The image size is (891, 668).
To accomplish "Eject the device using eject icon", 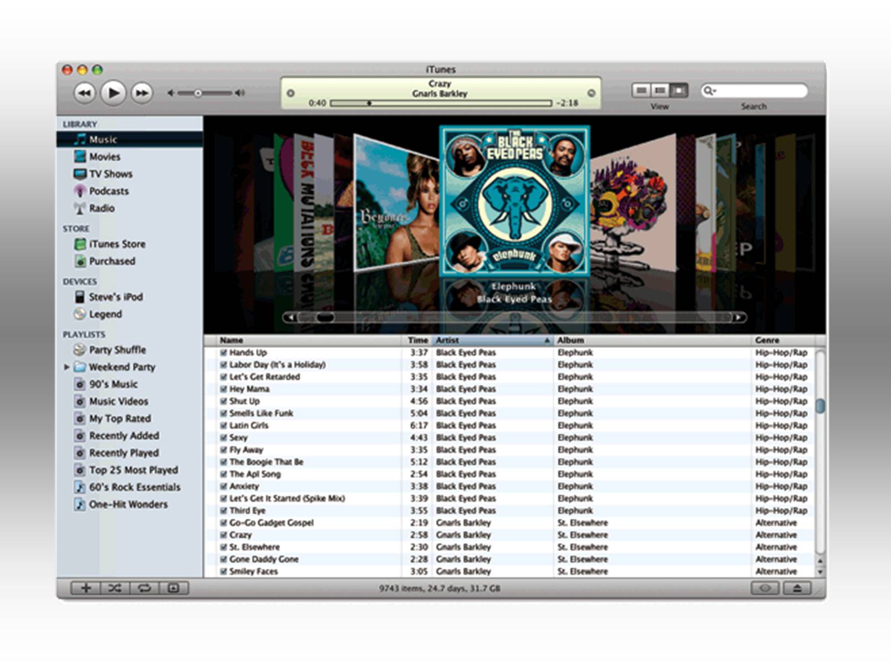I will [797, 588].
